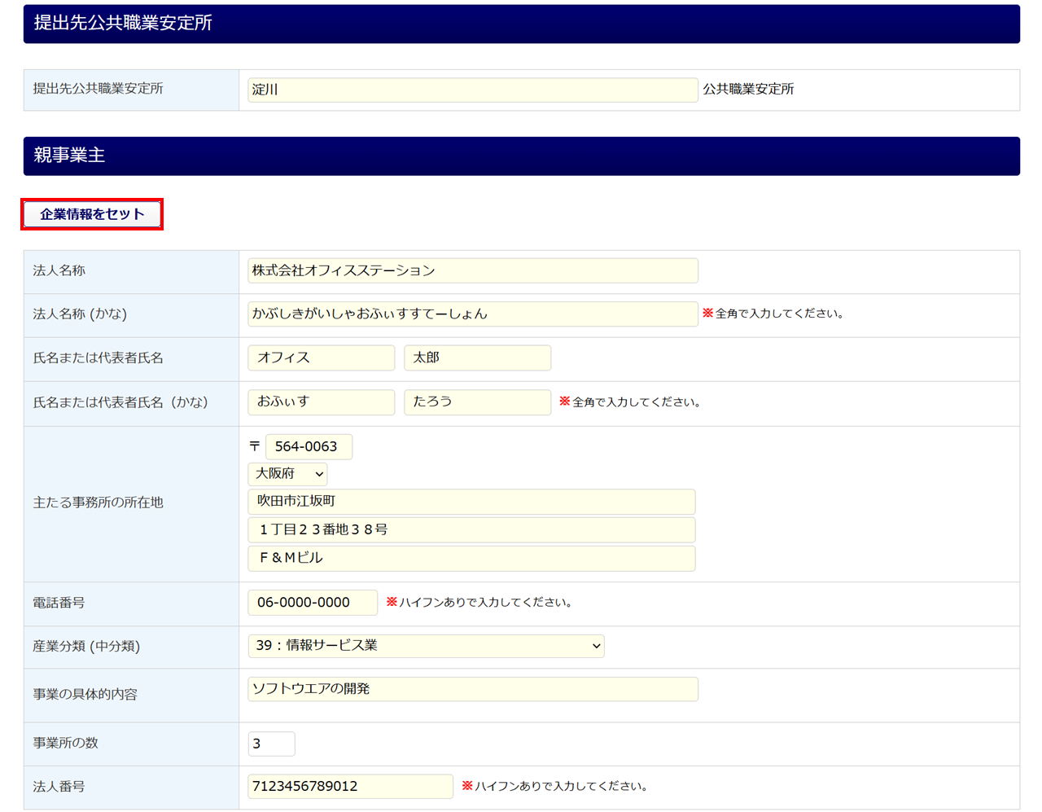Viewport: 1042px width, 812px height.
Task: Open the 大阪府 prefecture dropdown
Action: [287, 474]
